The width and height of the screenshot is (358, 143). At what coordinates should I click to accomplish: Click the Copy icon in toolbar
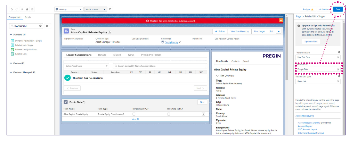(x=27, y=9)
